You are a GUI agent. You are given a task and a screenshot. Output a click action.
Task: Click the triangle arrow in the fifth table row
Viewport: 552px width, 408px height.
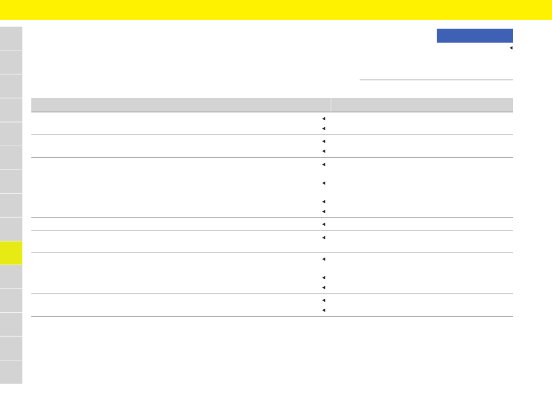tap(324, 238)
